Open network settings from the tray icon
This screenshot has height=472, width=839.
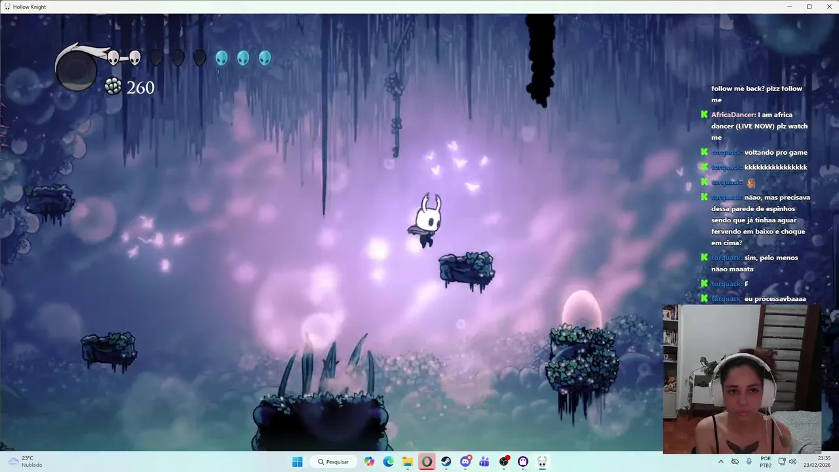pyautogui.click(x=782, y=462)
